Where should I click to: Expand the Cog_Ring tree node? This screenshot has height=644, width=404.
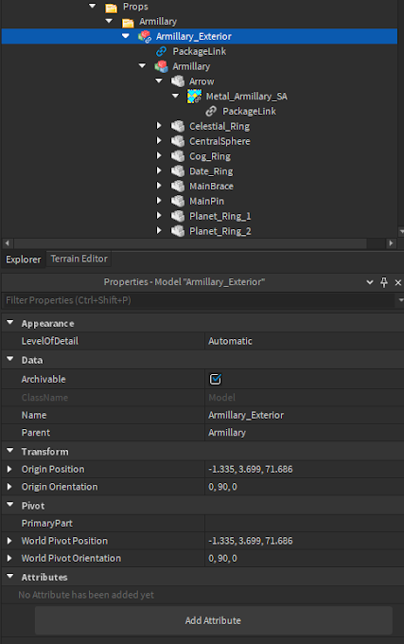point(159,155)
